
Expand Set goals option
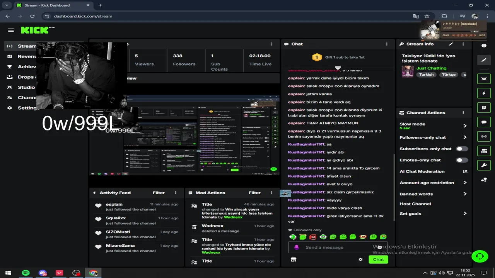pyautogui.click(x=465, y=214)
